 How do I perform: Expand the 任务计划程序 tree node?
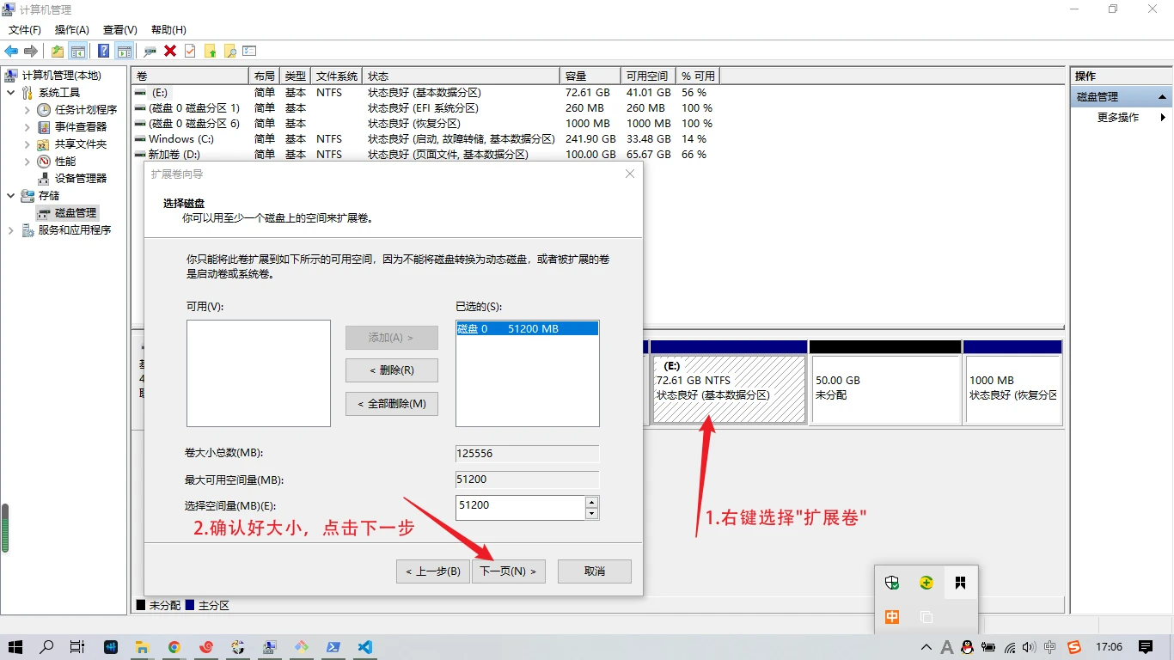(x=27, y=110)
